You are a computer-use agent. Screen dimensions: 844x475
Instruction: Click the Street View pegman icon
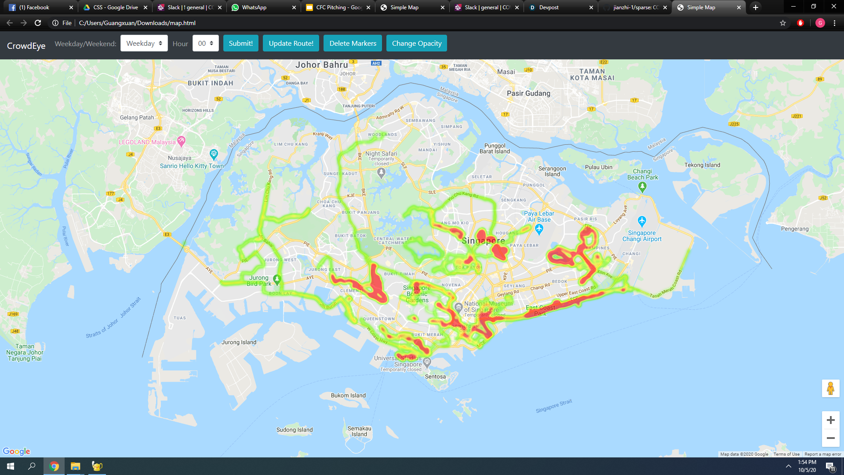(x=830, y=388)
